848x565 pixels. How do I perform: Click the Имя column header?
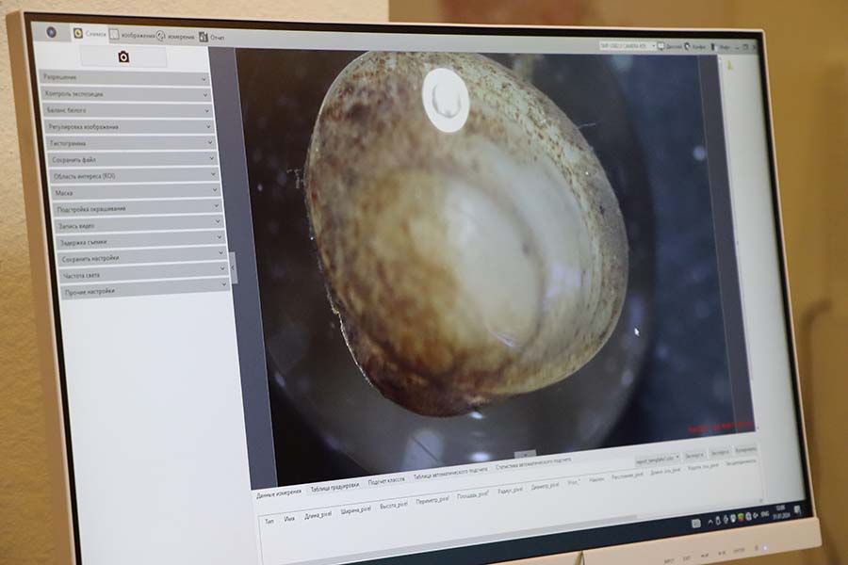(290, 519)
